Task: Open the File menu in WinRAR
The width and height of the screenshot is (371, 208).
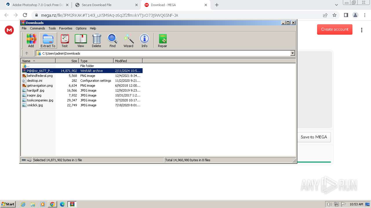Action: point(24,28)
